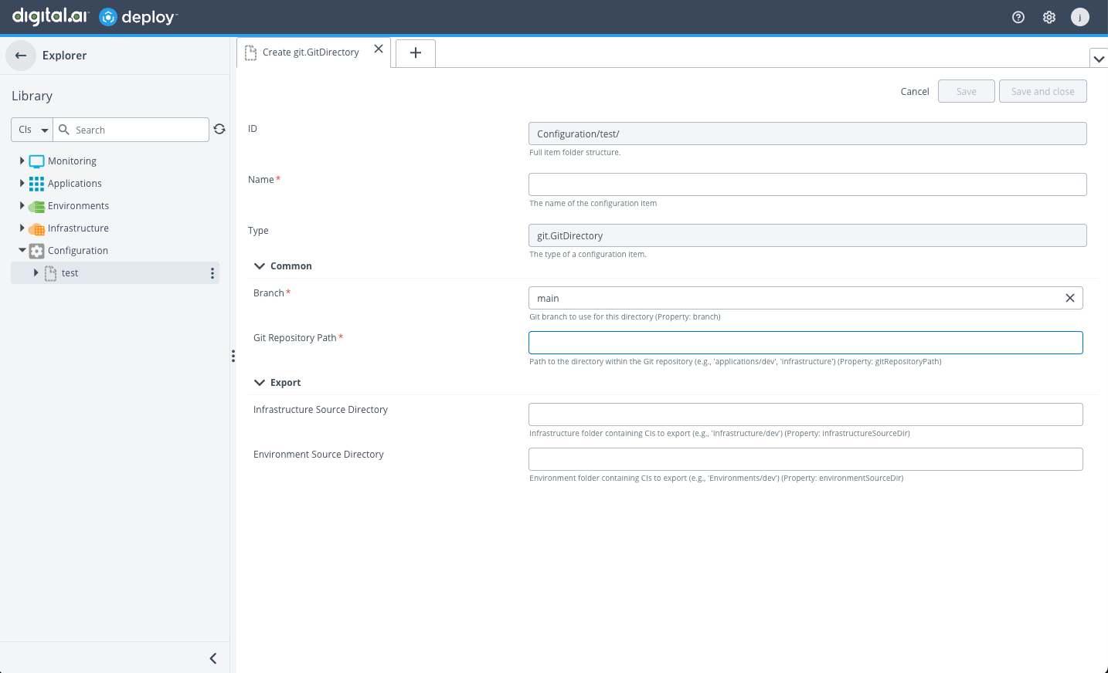Refresh the Library tree
Screen dimensions: 1108x673
pos(219,129)
